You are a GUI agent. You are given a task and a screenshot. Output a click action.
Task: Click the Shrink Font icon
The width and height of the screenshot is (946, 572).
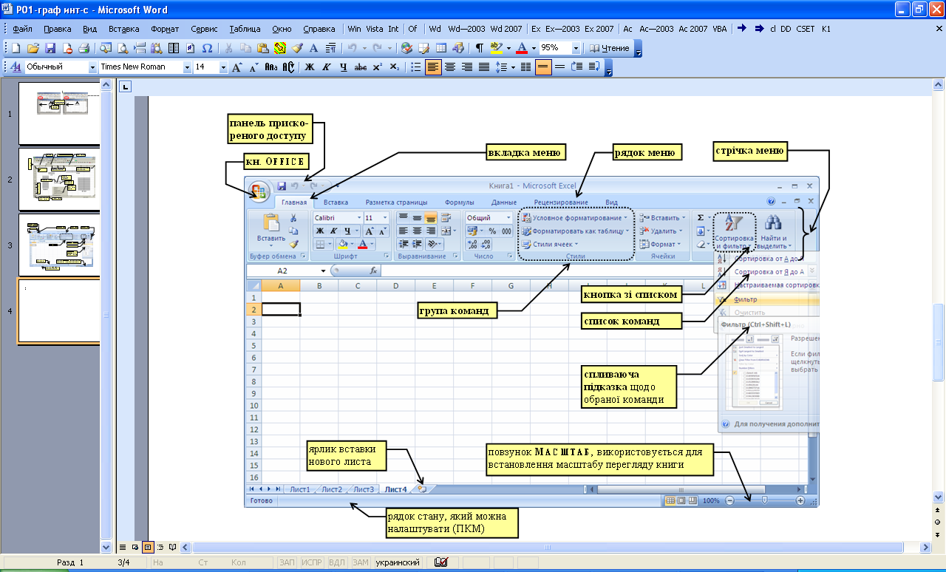point(253,67)
